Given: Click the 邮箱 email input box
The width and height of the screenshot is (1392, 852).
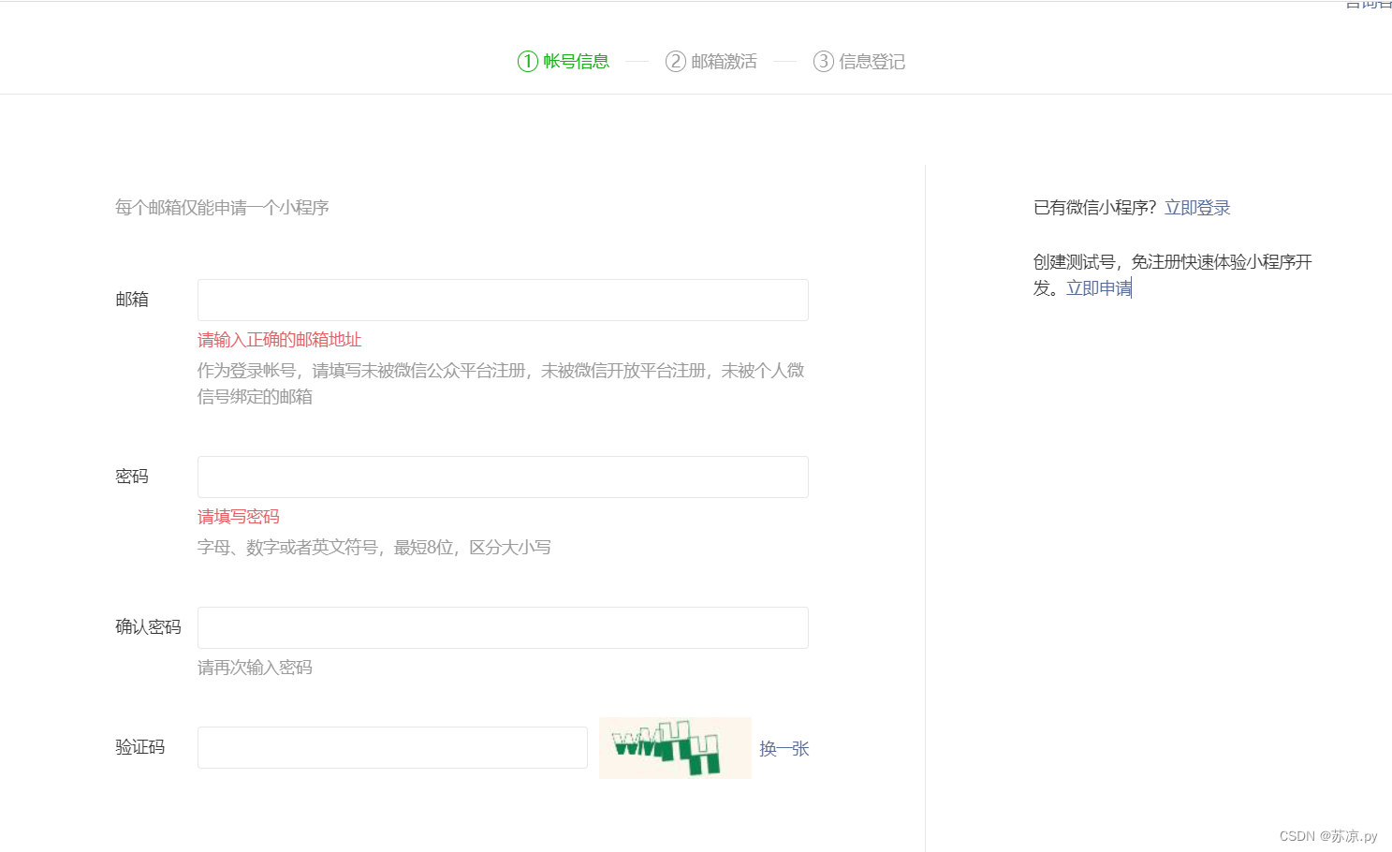Looking at the screenshot, I should click(x=503, y=300).
